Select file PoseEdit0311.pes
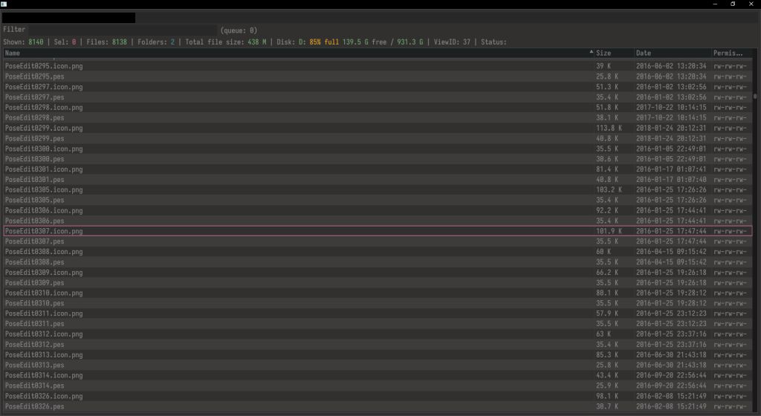This screenshot has height=416, width=761. 378,324
